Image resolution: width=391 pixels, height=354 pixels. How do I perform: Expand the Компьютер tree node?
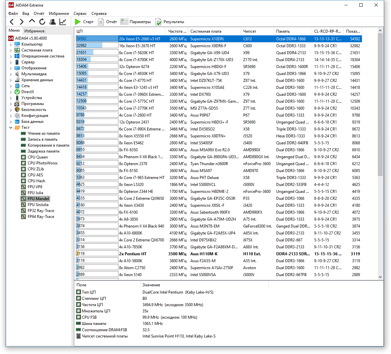coord(11,45)
